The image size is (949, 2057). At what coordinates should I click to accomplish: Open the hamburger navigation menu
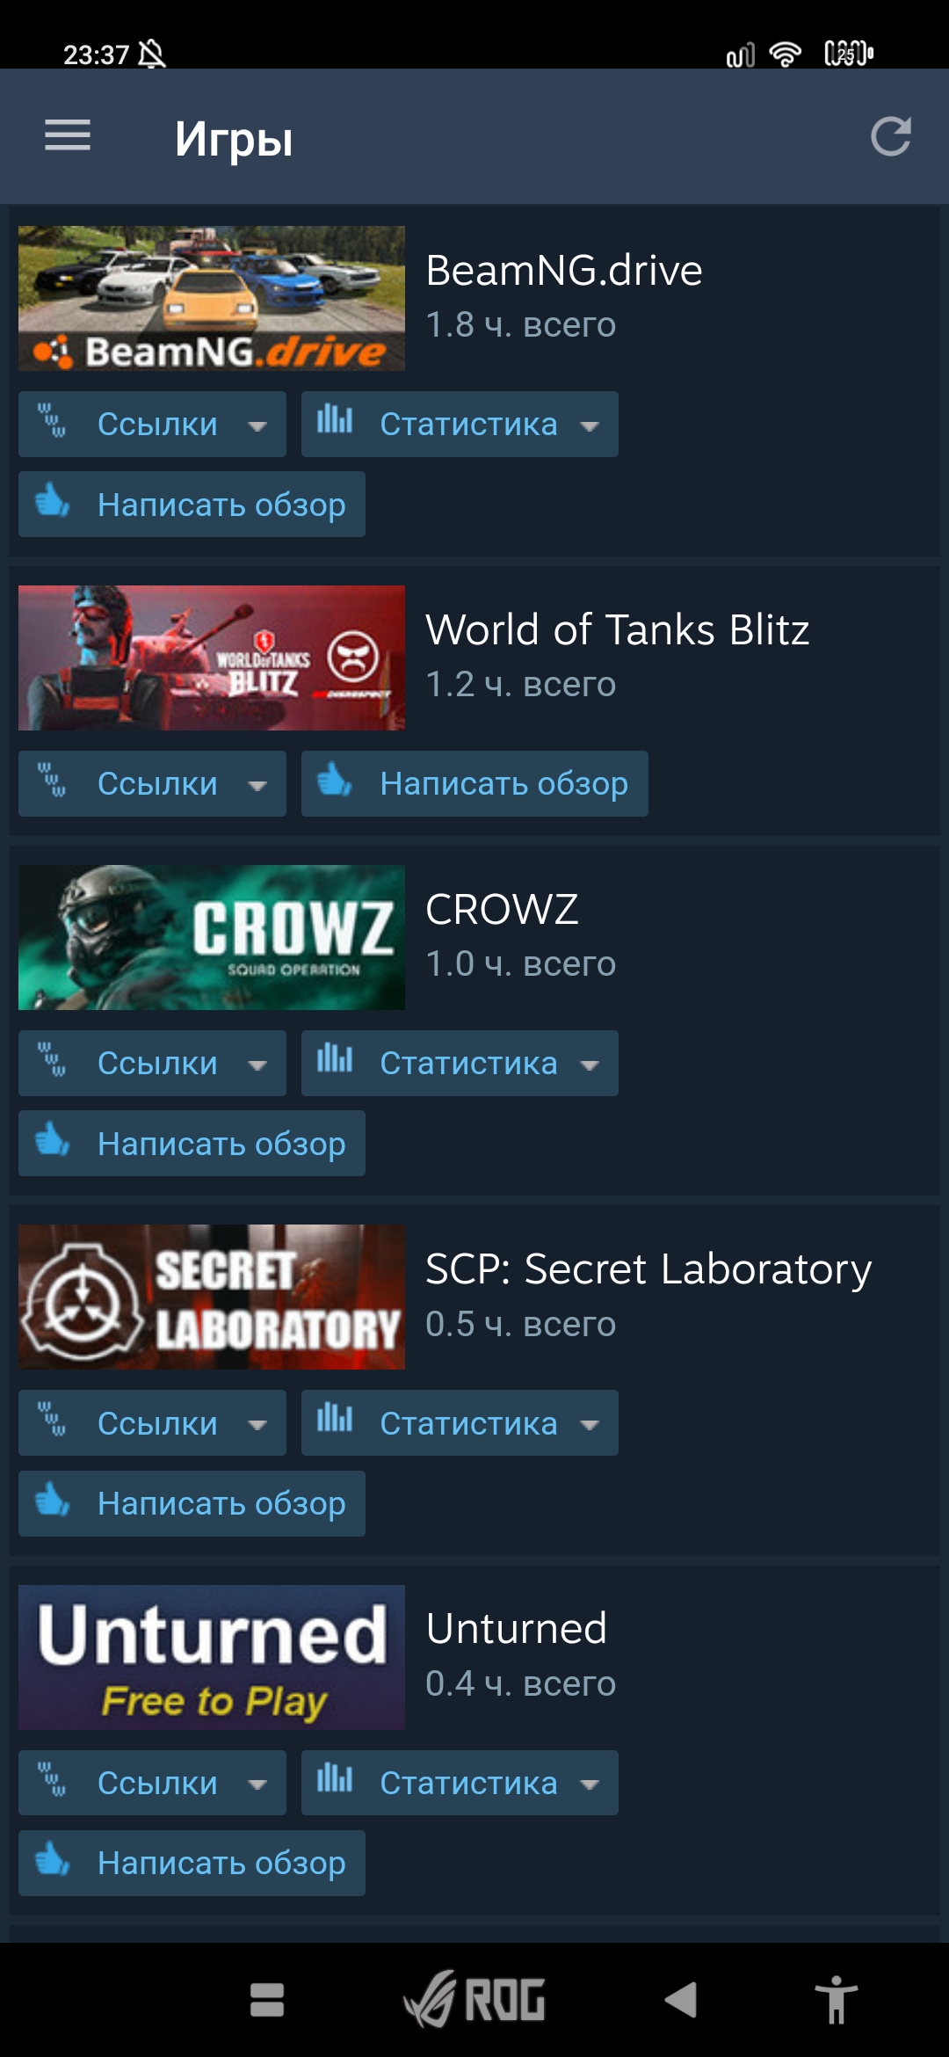pos(68,135)
